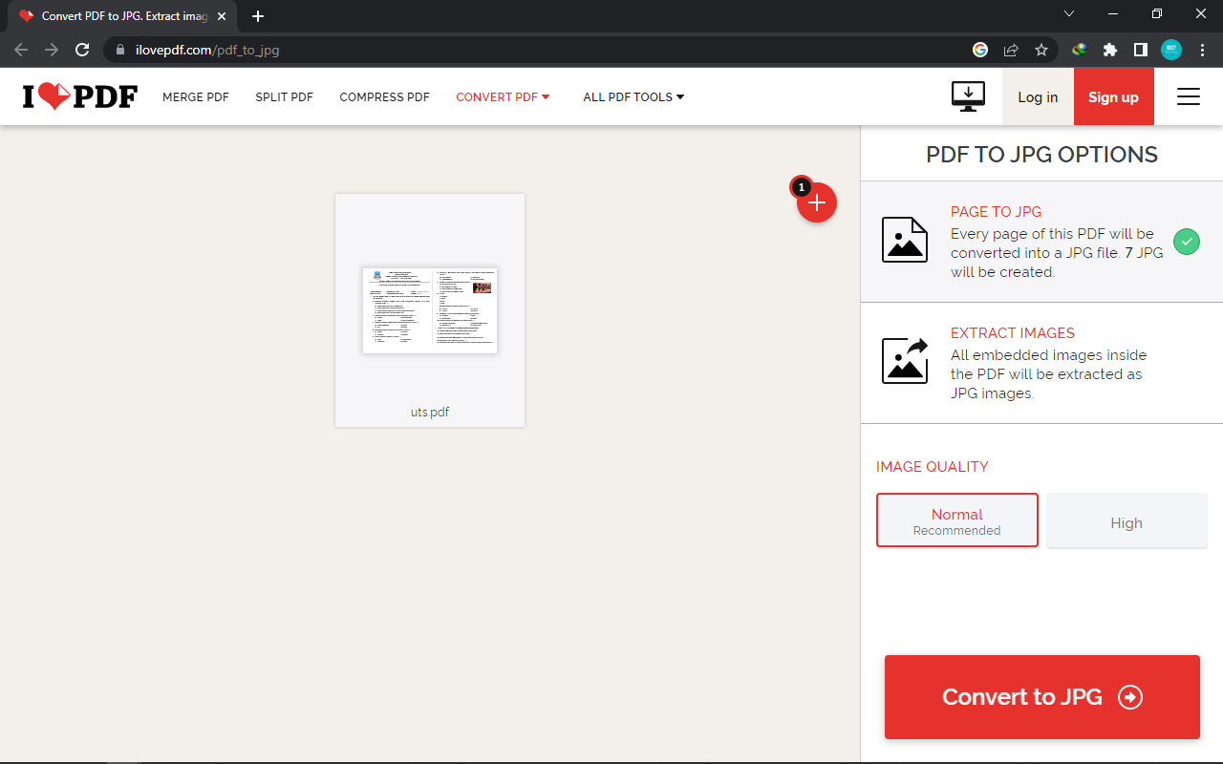
Task: Open the hamburger menu
Action: click(x=1189, y=96)
